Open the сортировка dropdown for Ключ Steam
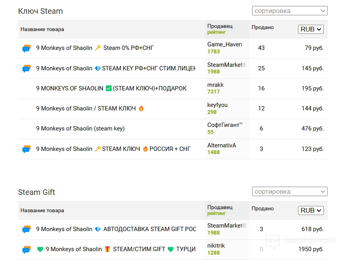The height and width of the screenshot is (270, 356). (290, 11)
